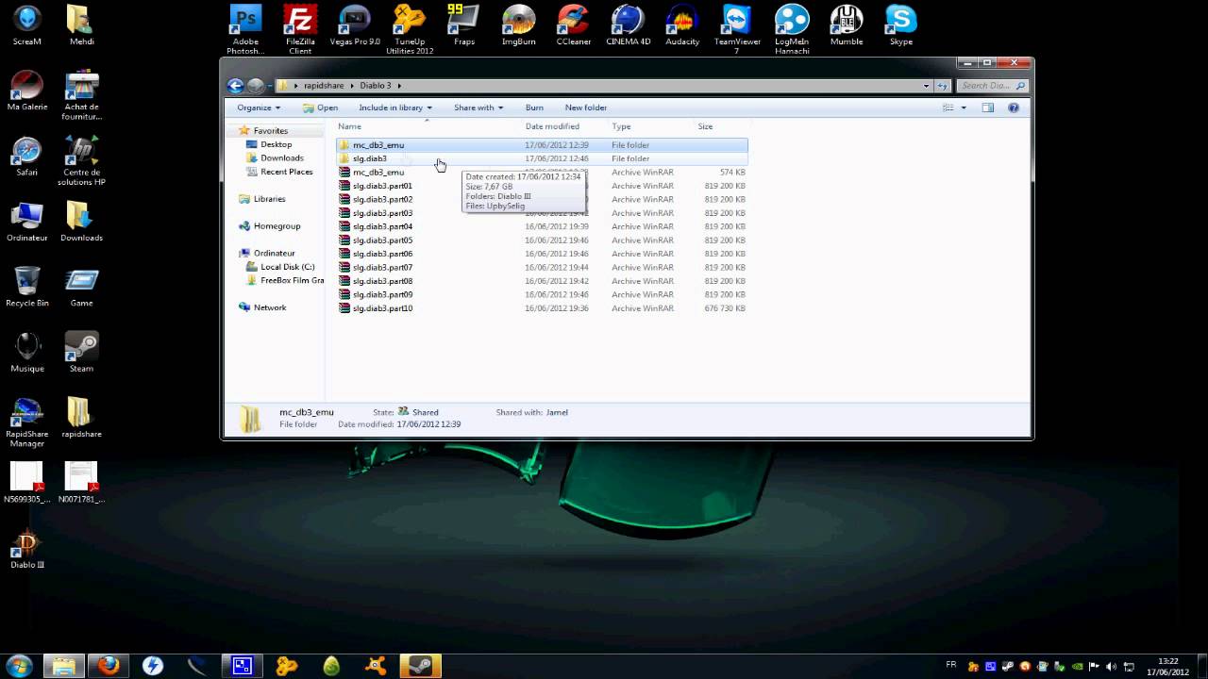Go back with Explorer back arrow
Screen dimensions: 1208x679
(235, 86)
